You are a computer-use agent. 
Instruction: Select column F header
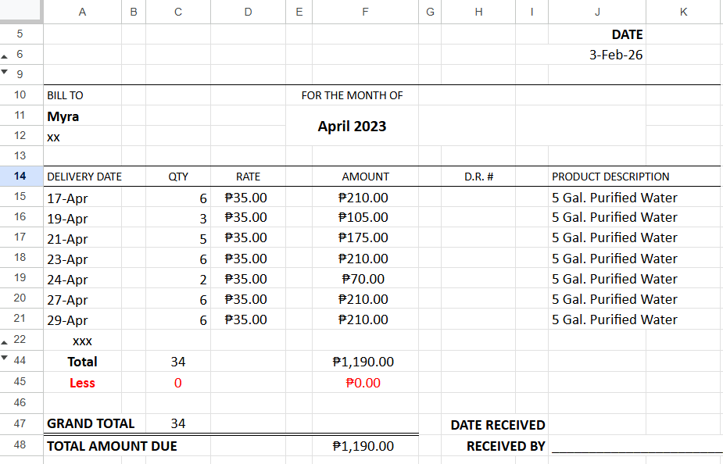365,10
